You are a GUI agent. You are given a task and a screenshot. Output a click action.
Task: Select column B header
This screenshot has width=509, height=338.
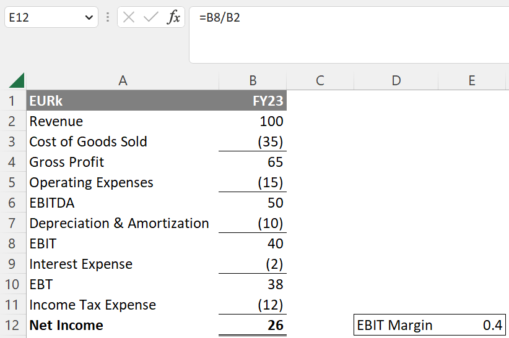click(x=253, y=80)
